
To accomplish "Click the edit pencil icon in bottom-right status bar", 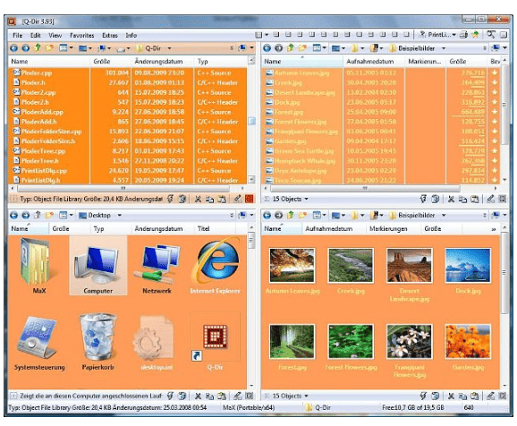I will tap(491, 396).
